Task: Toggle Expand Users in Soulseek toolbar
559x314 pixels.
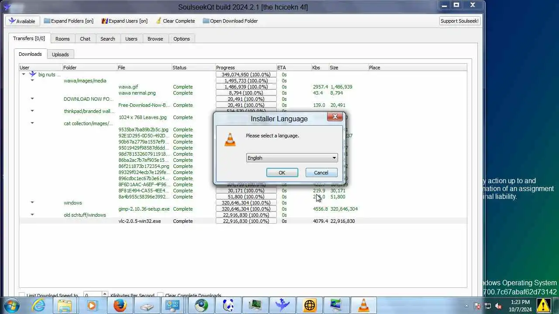Action: pos(124,21)
